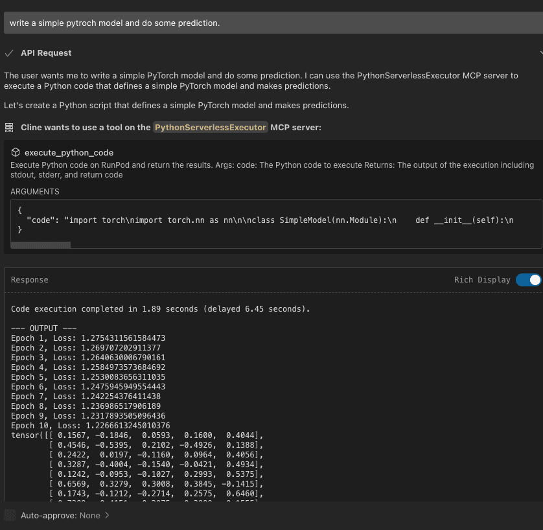The image size is (543, 530).
Task: Click the Epoch 8 loss line
Action: point(86,406)
